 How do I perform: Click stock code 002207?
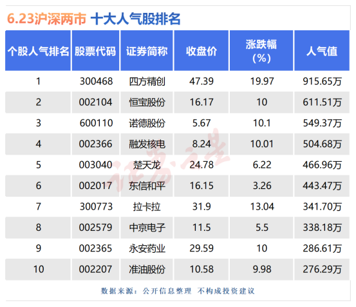tap(95, 269)
